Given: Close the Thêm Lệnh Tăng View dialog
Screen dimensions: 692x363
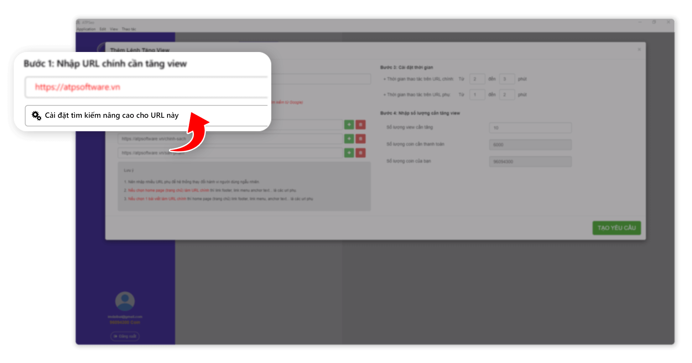Looking at the screenshot, I should click(x=639, y=49).
